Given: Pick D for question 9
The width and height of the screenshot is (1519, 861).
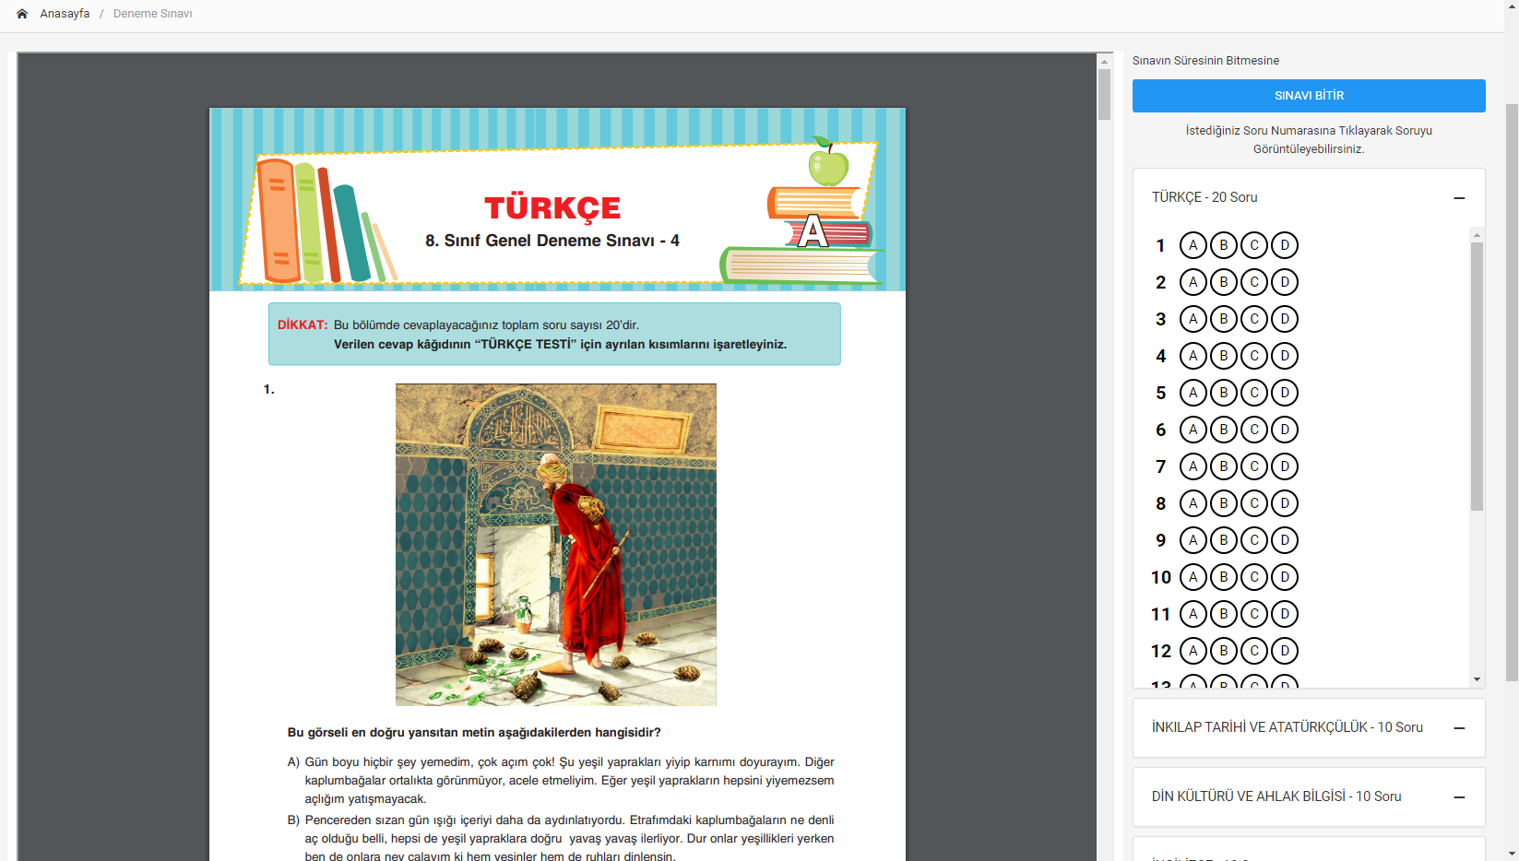Looking at the screenshot, I should click(x=1285, y=540).
